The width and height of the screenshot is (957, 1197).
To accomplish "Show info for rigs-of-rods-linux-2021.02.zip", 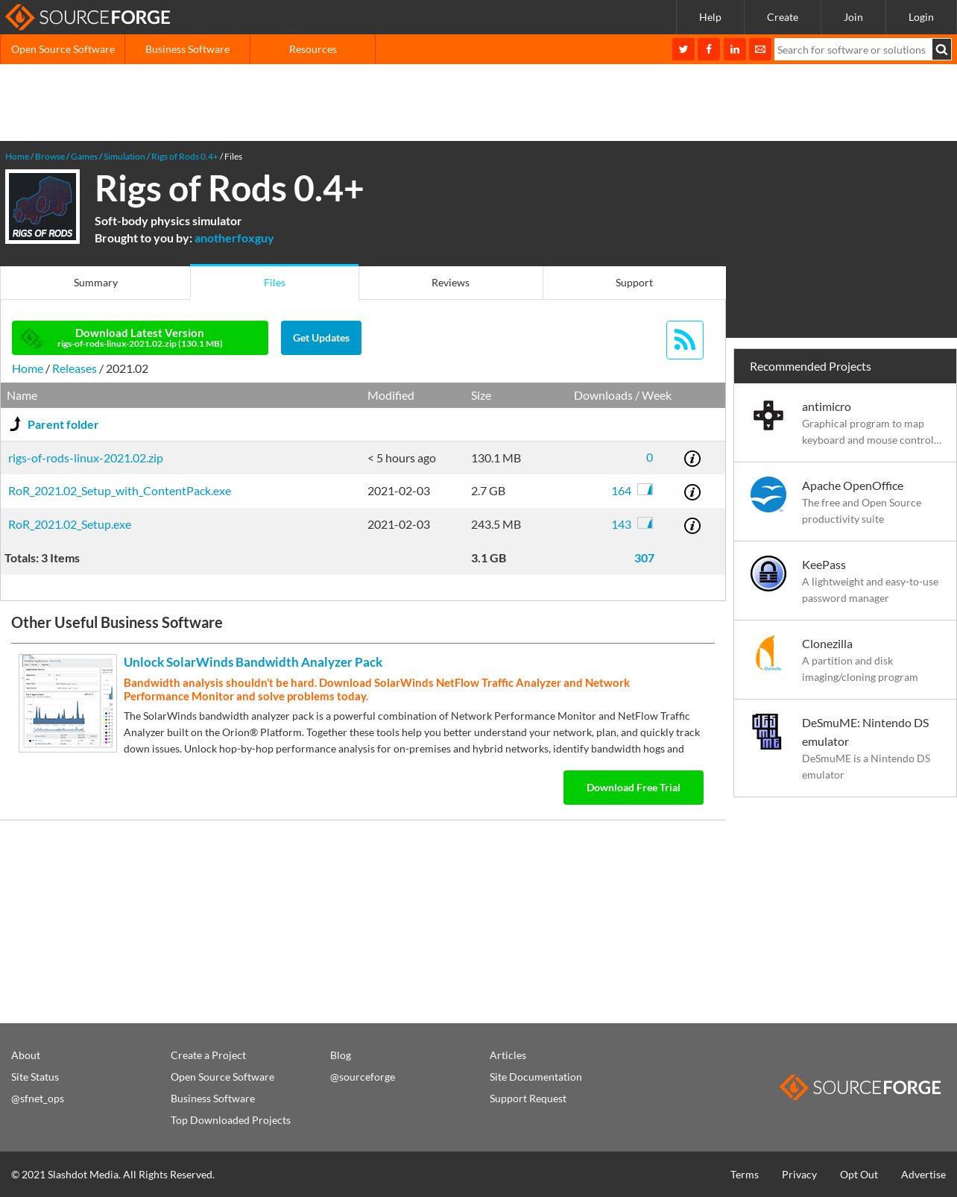I will [x=692, y=459].
